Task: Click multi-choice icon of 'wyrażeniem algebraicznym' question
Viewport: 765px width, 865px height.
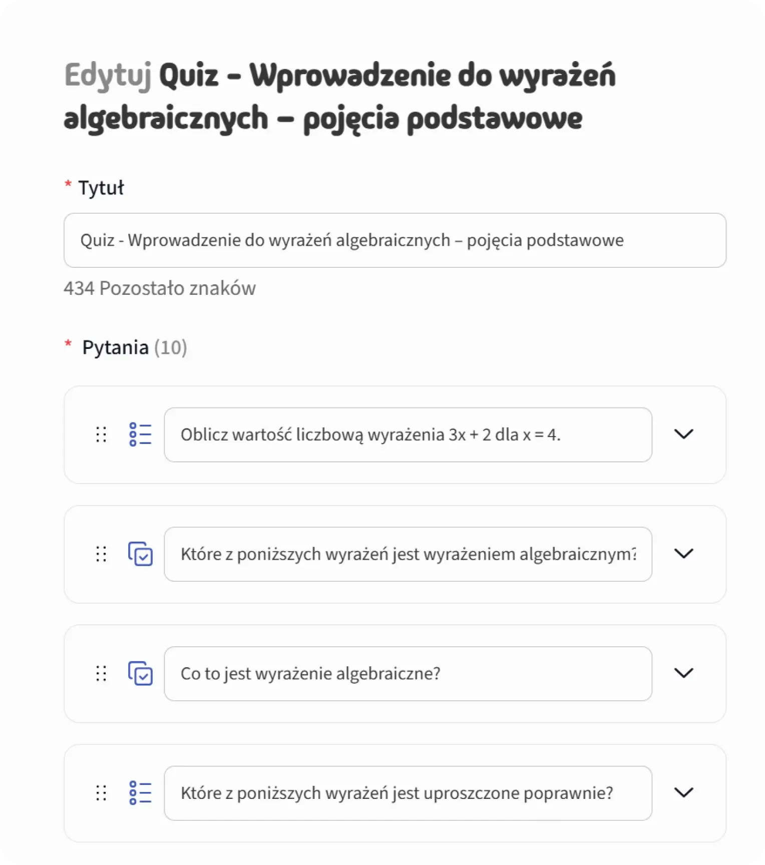Action: (x=140, y=554)
